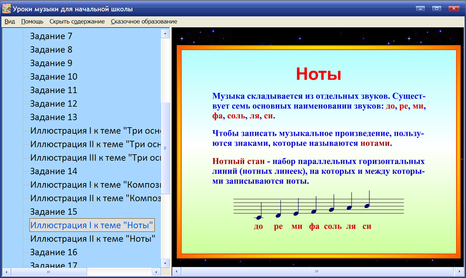Click the horizontal scrollbar under the Ноты slide

tap(316, 272)
